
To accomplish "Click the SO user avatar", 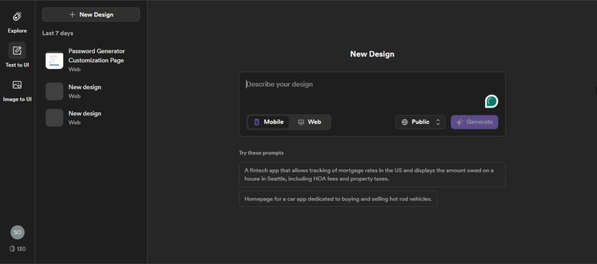I will (17, 232).
